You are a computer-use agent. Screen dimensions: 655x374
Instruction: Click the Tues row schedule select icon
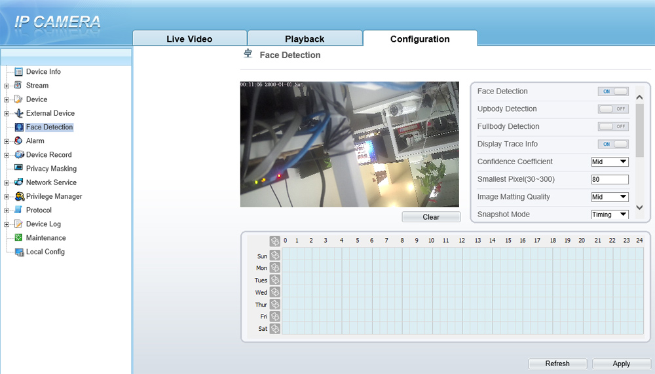275,280
